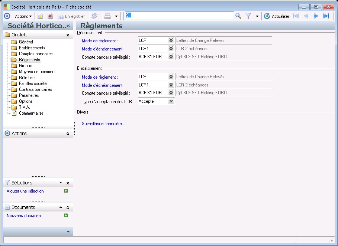Image resolution: width=338 pixels, height=246 pixels.
Task: Click the sidebar bottom down arrow
Action: point(68,232)
